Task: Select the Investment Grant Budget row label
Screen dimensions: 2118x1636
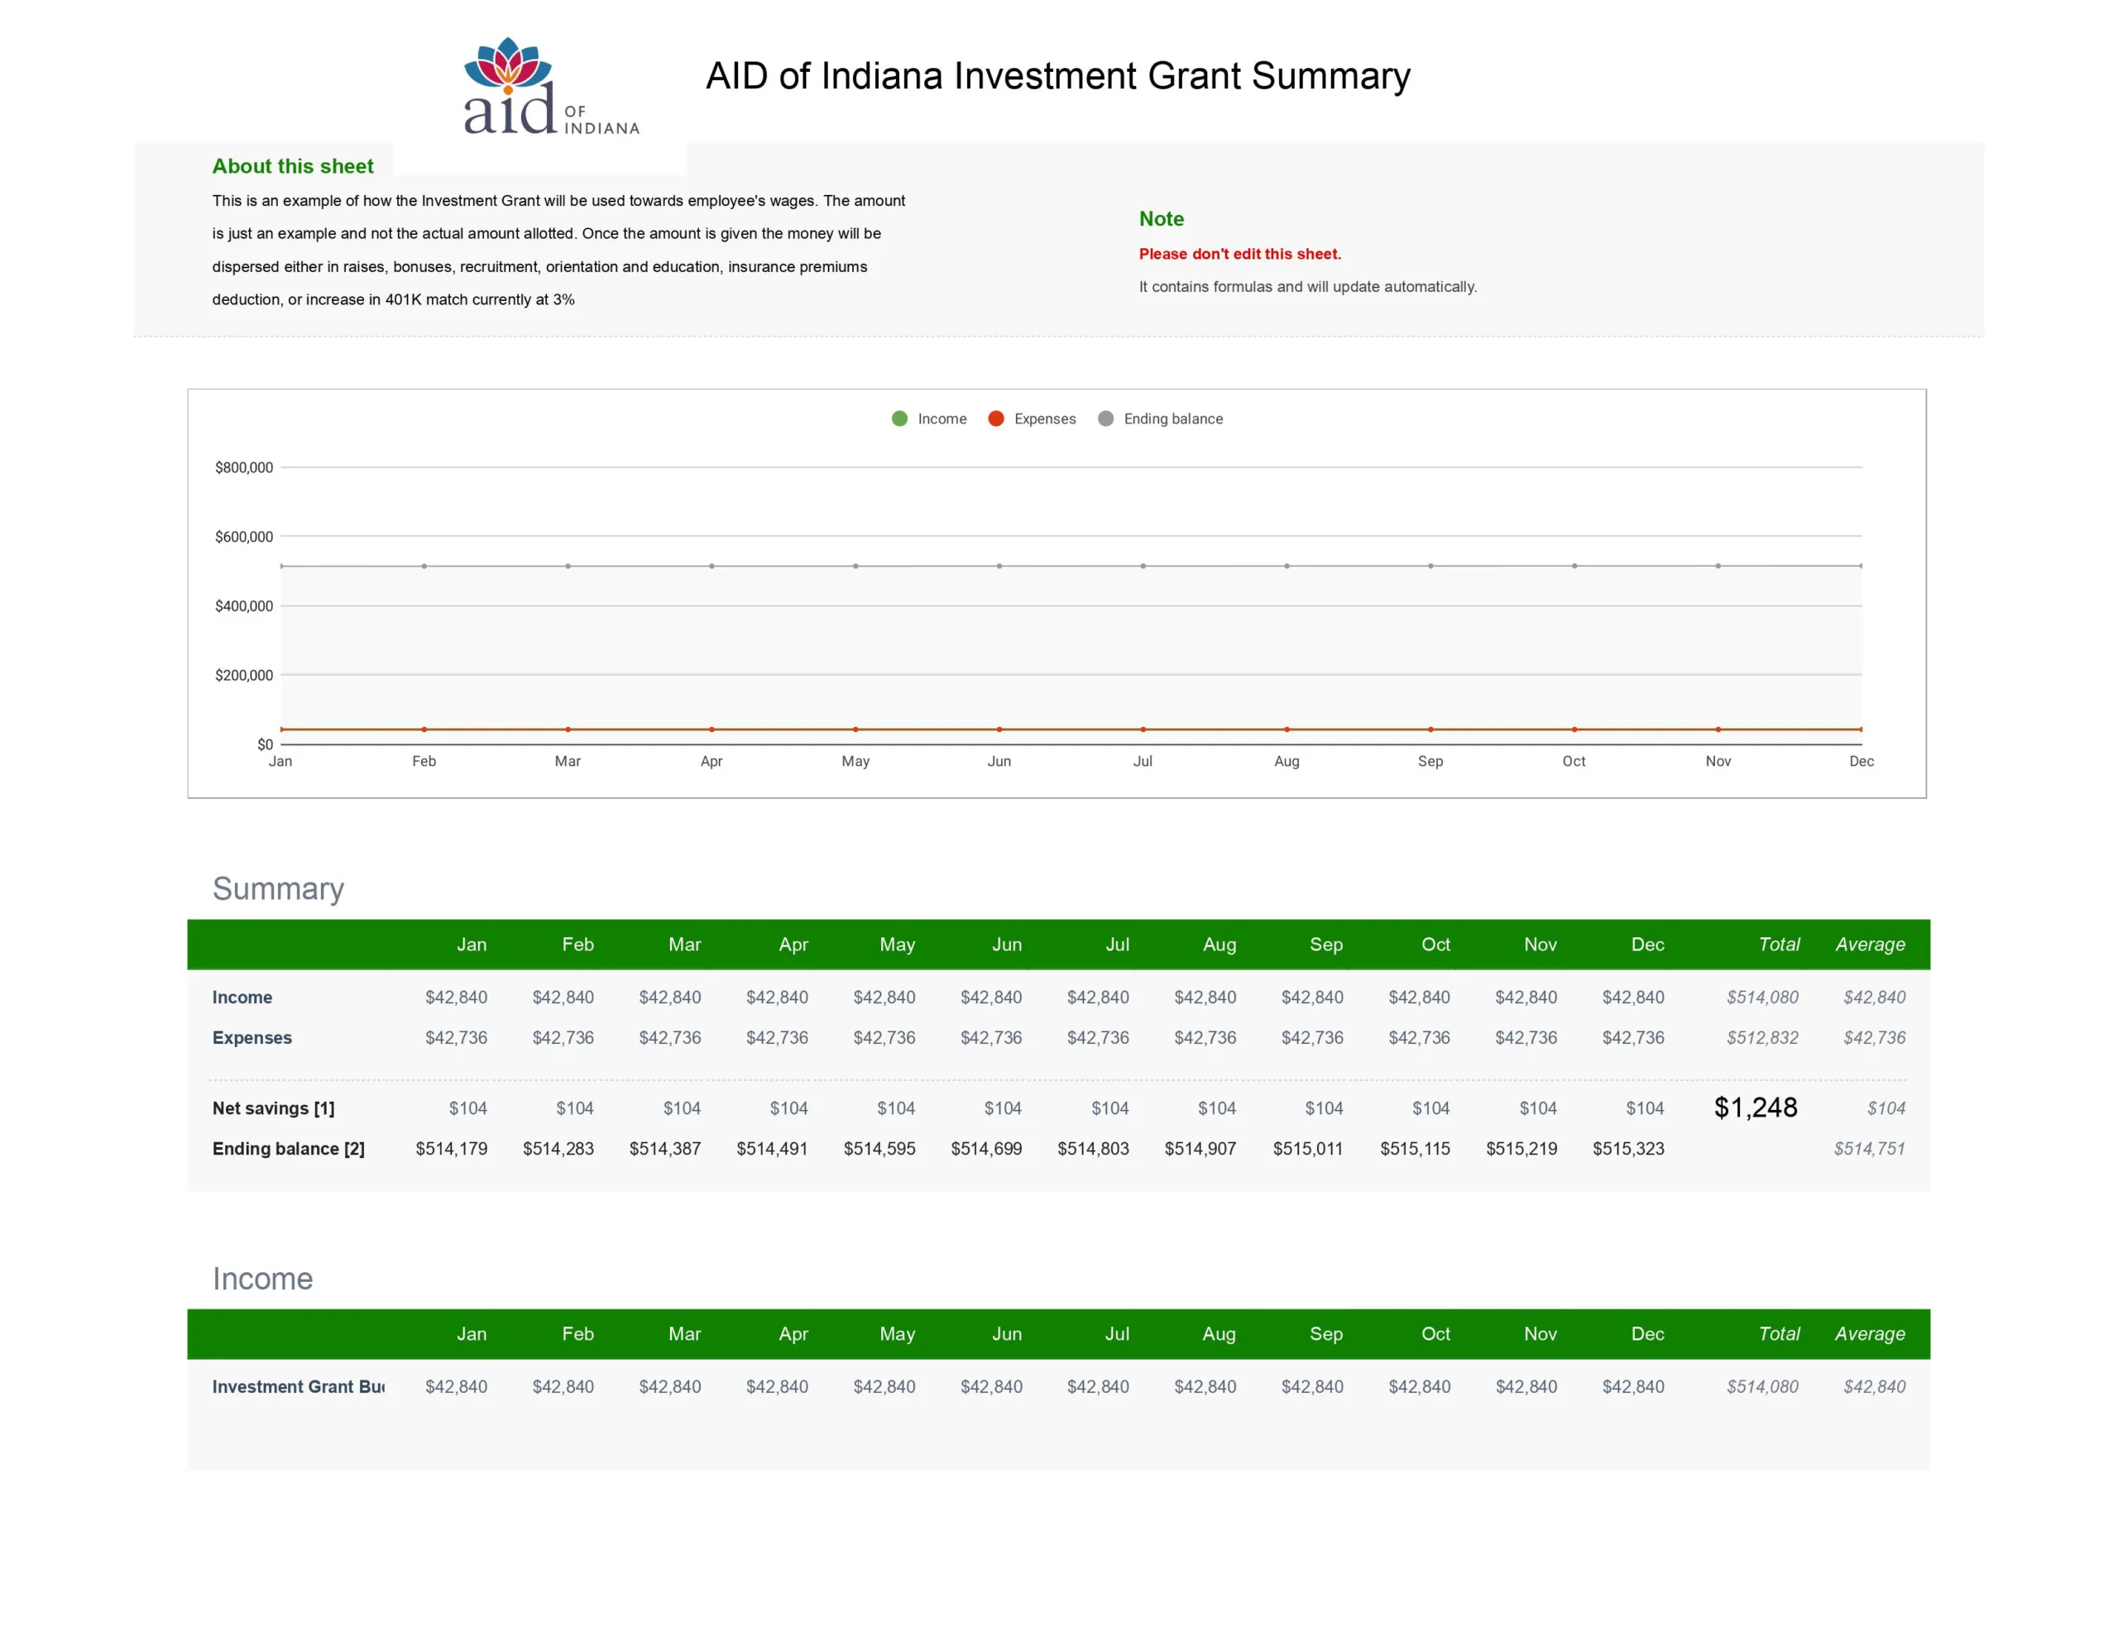Action: tap(298, 1387)
